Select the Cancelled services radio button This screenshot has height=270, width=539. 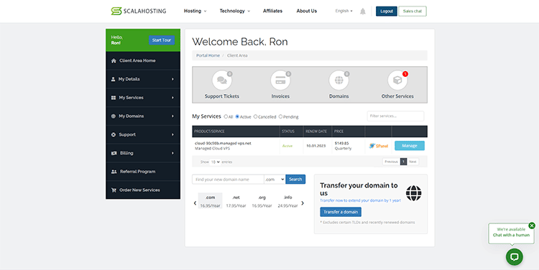pyautogui.click(x=255, y=116)
